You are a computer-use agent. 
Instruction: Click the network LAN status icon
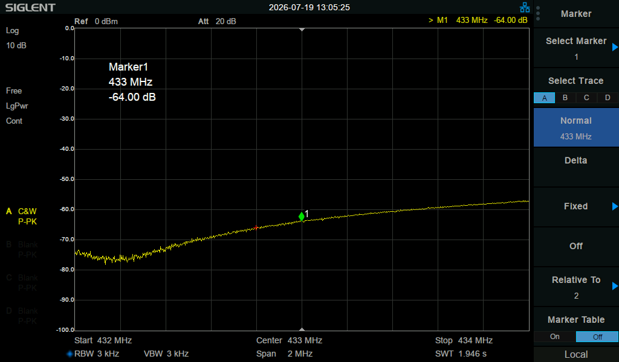[525, 7]
